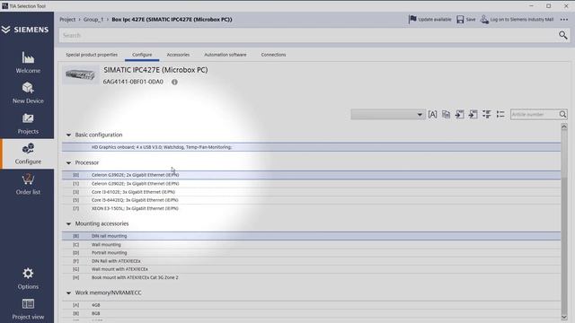575x323 pixels.
Task: Collapse the Work memory/NVRAM/ECC section
Action: [68, 293]
